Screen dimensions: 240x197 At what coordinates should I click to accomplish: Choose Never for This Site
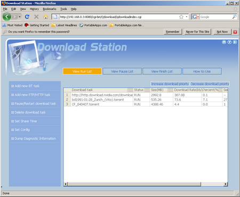pyautogui.click(x=197, y=32)
